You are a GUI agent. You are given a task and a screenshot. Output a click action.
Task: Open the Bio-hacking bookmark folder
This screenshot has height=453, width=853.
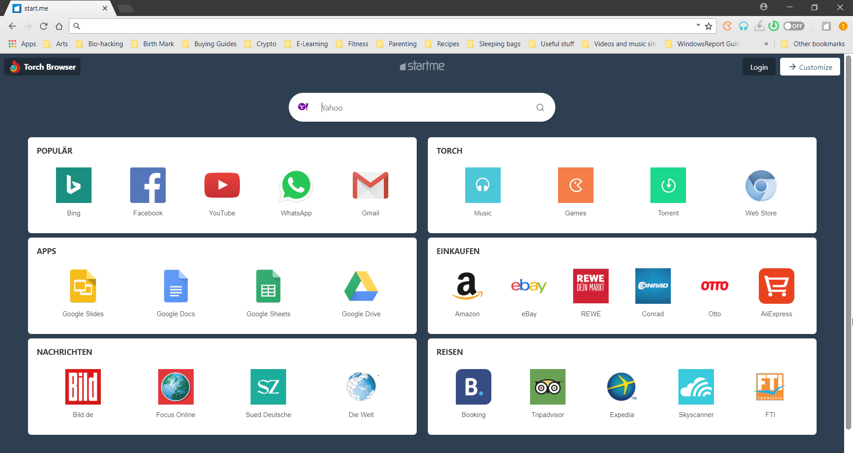(x=100, y=44)
